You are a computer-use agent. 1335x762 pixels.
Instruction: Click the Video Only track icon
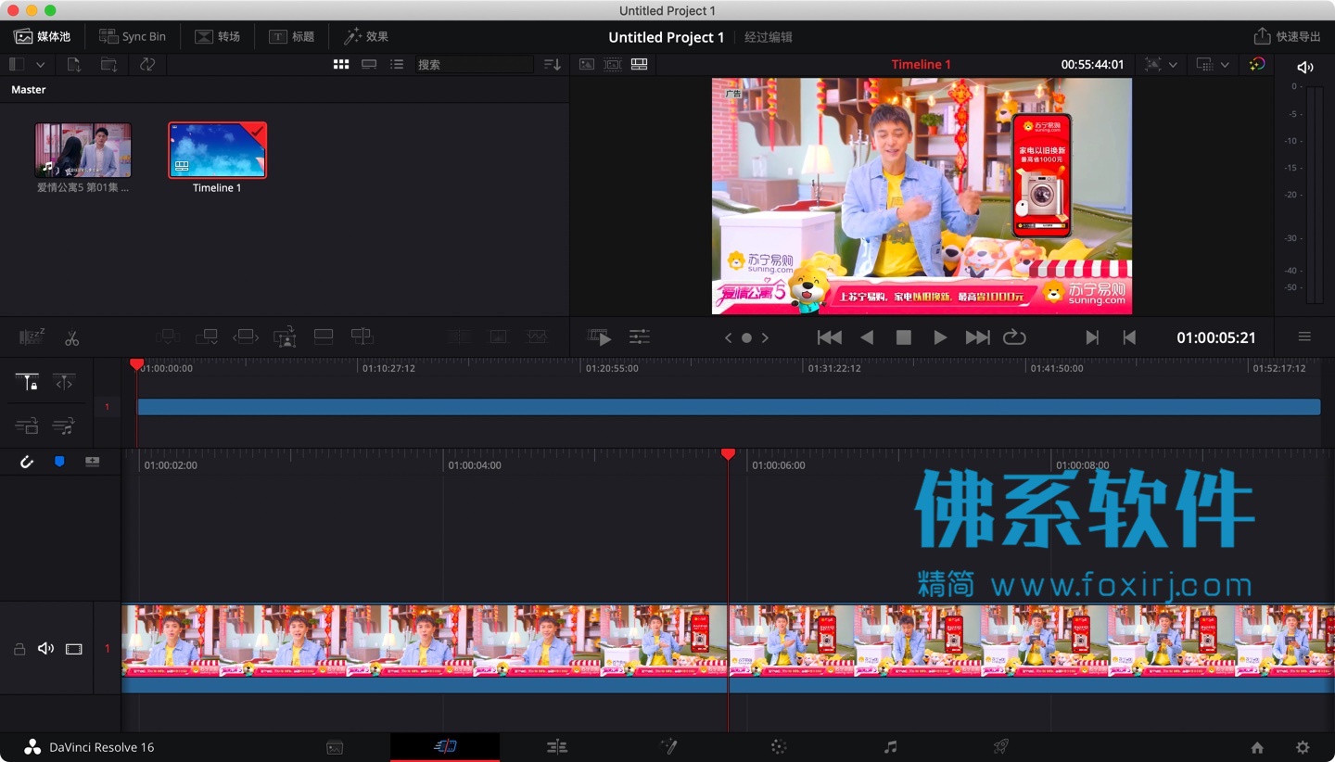[x=27, y=426]
